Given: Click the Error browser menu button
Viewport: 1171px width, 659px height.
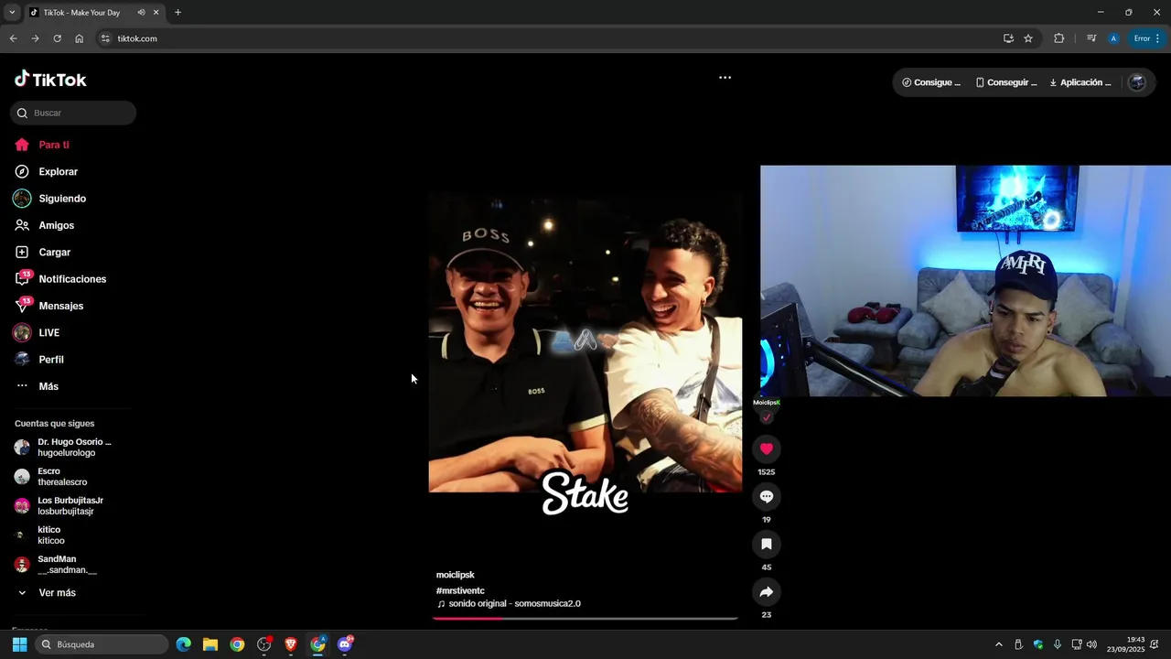Looking at the screenshot, I should tap(1147, 38).
